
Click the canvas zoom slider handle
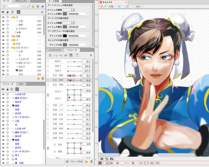(x=123, y=163)
